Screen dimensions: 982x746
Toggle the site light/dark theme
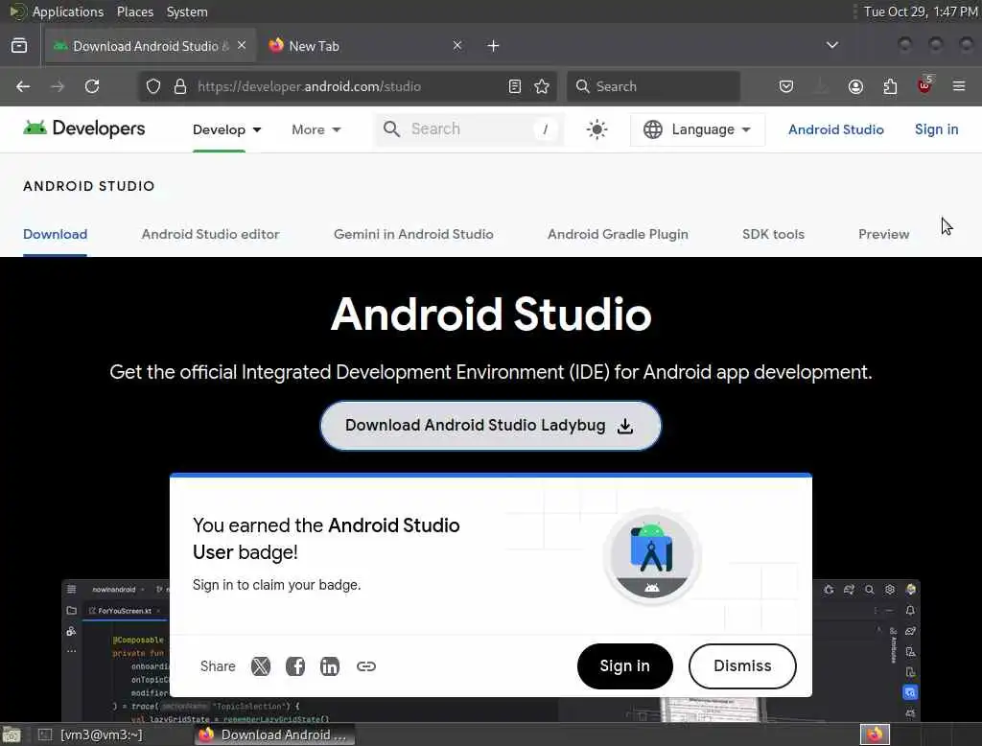[596, 129]
